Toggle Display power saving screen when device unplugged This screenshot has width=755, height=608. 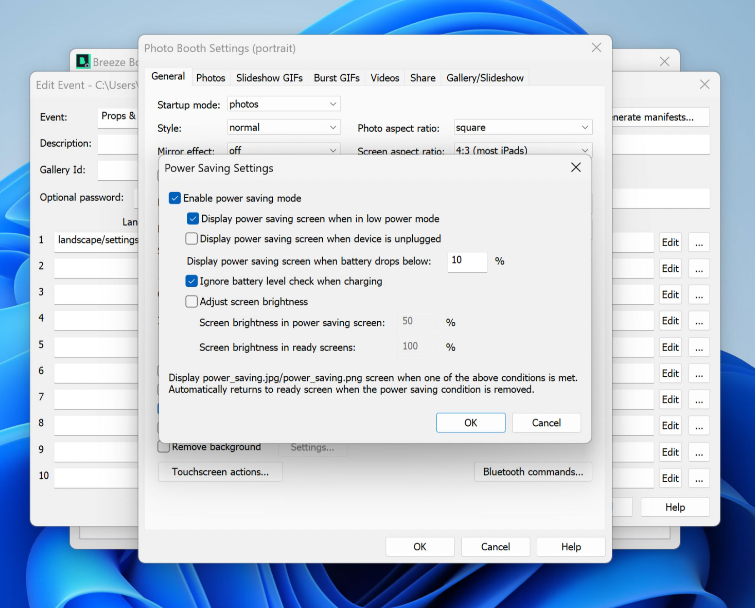tap(192, 239)
